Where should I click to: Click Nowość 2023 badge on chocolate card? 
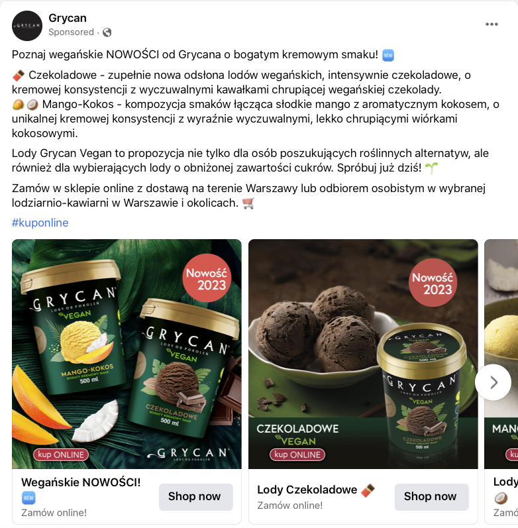433,283
